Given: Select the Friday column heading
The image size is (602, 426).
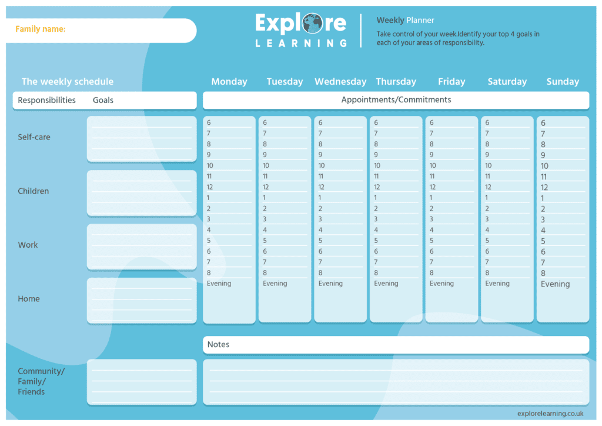Looking at the screenshot, I should point(451,81).
